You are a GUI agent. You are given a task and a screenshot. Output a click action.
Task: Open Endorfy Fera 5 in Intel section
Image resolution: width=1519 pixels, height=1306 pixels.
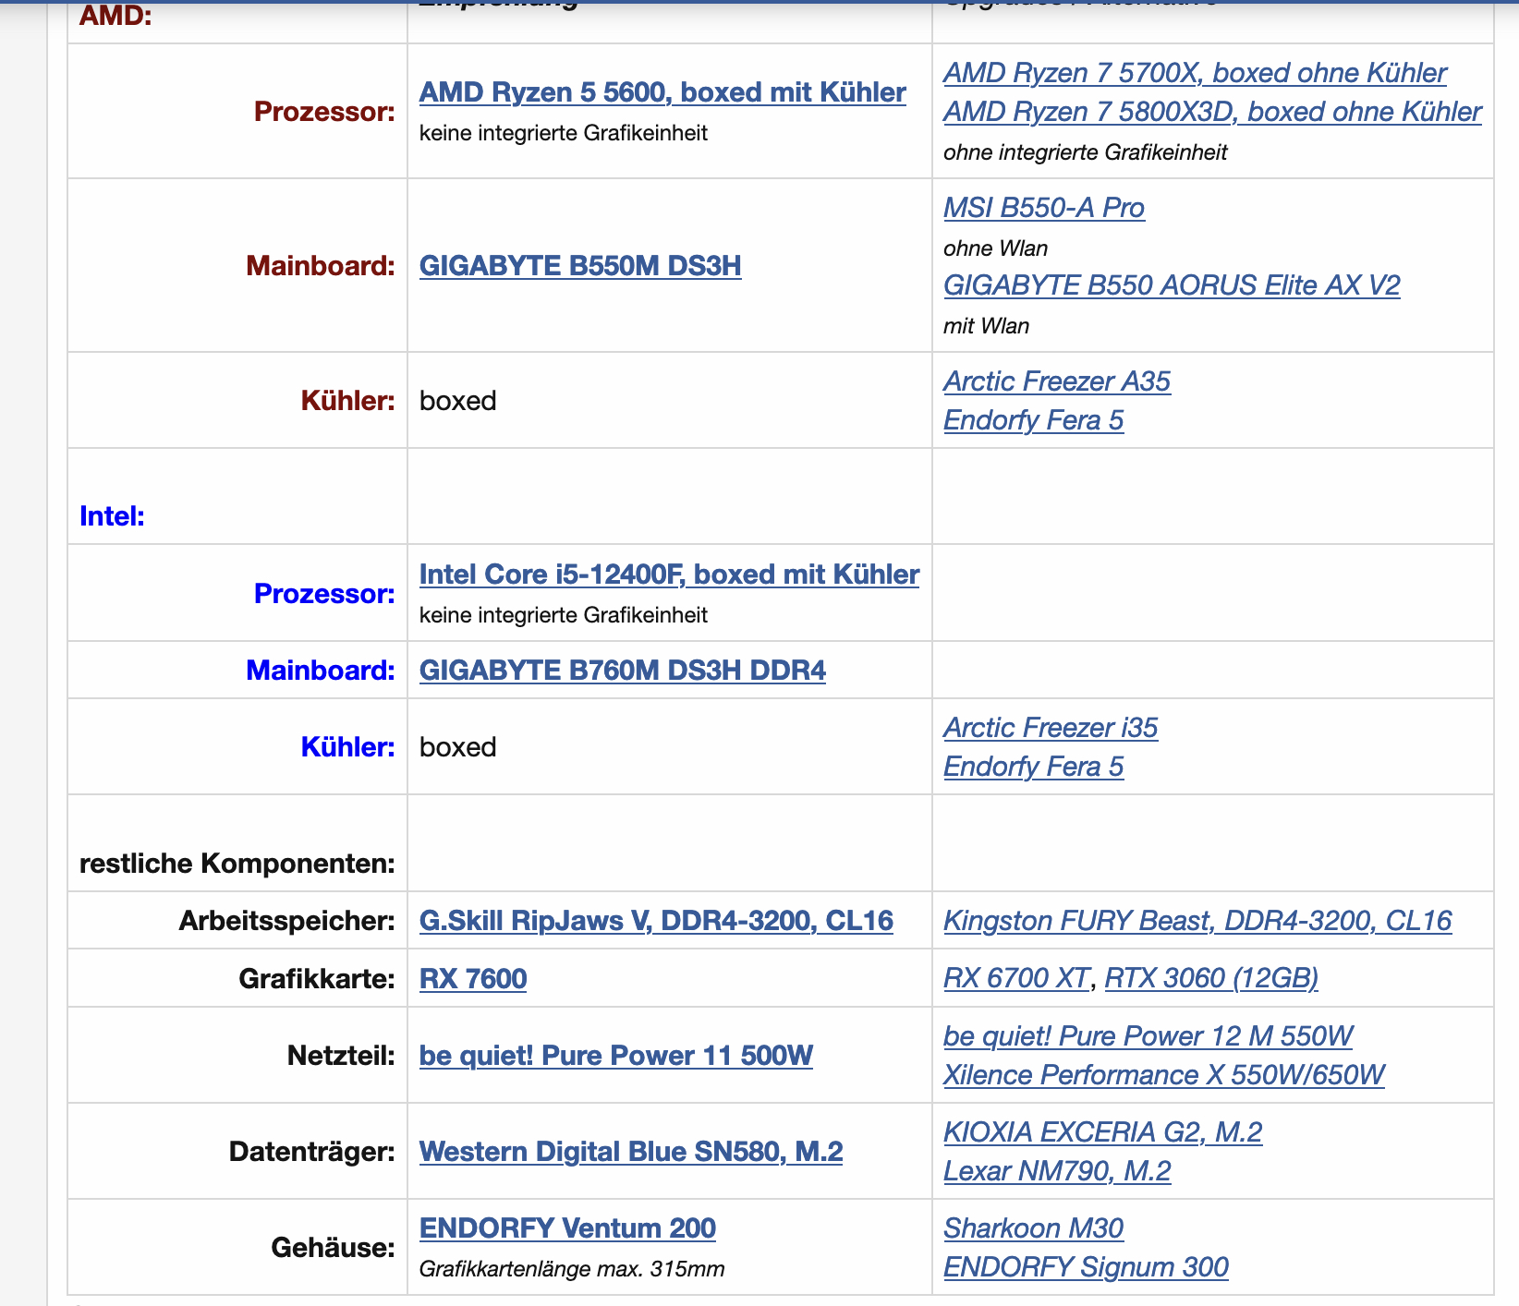coord(1033,767)
